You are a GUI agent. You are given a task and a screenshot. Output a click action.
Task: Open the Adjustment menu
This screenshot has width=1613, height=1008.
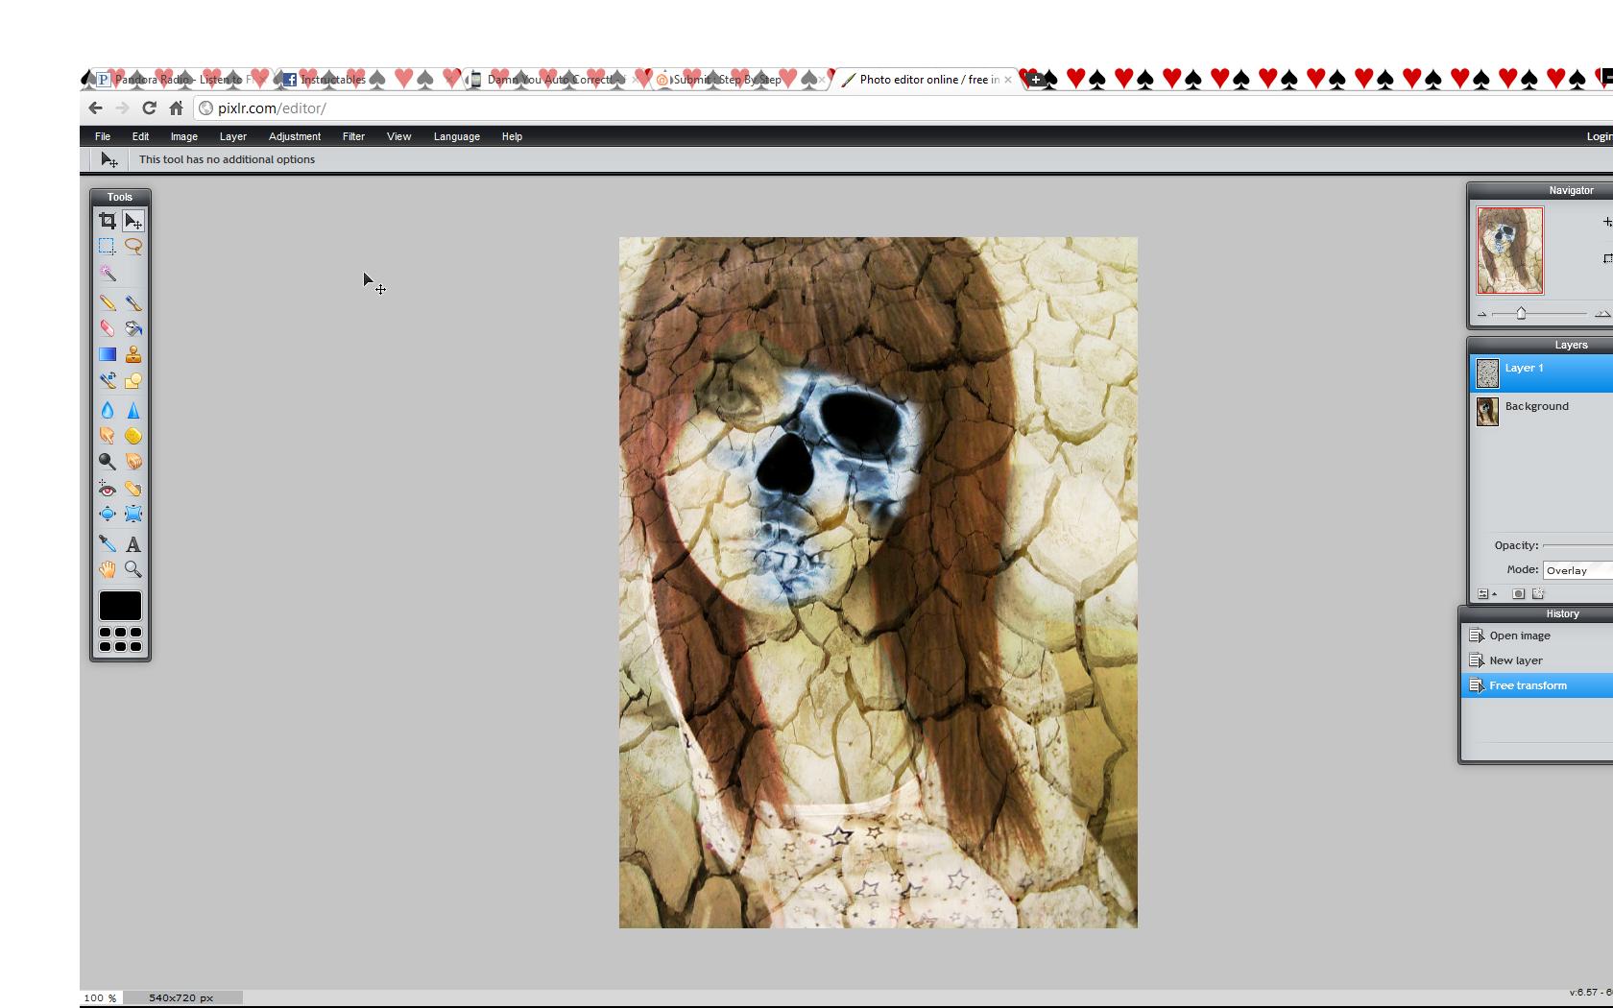(295, 136)
